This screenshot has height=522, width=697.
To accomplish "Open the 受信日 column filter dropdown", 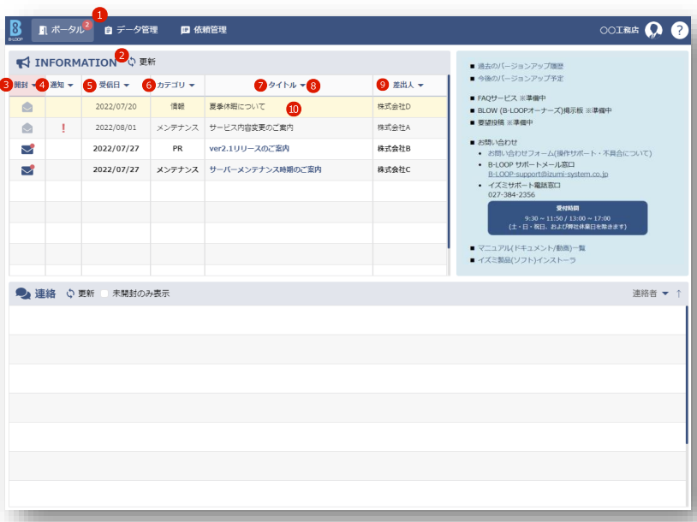I will 126,86.
